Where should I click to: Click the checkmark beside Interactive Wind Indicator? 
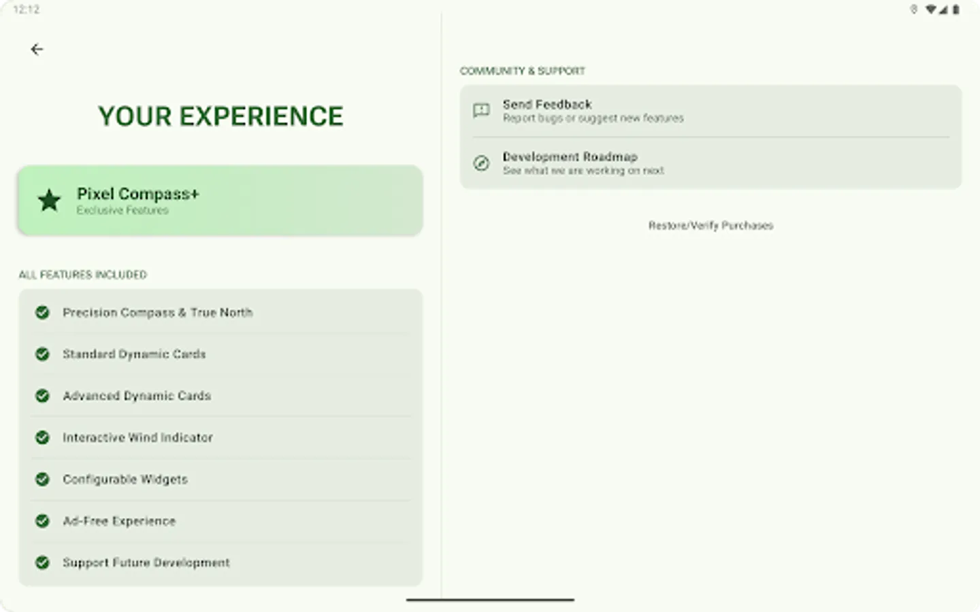point(42,437)
